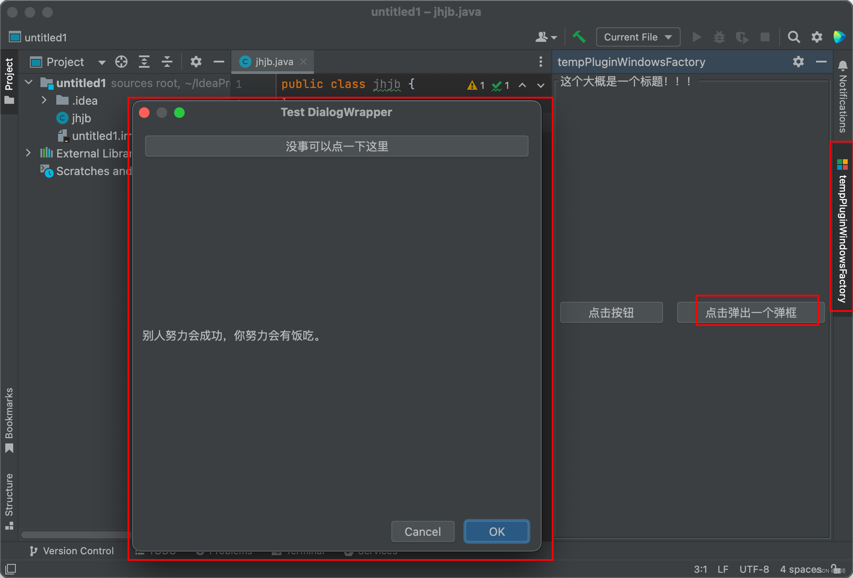
Task: Click the typo check mark indicator
Action: click(501, 85)
